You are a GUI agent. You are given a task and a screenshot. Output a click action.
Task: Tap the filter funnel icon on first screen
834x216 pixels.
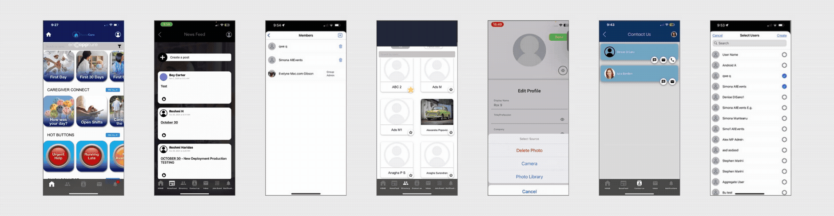pyautogui.click(x=119, y=46)
